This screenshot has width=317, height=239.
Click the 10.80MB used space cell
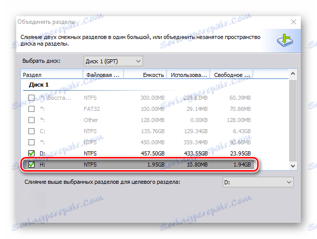click(x=197, y=165)
